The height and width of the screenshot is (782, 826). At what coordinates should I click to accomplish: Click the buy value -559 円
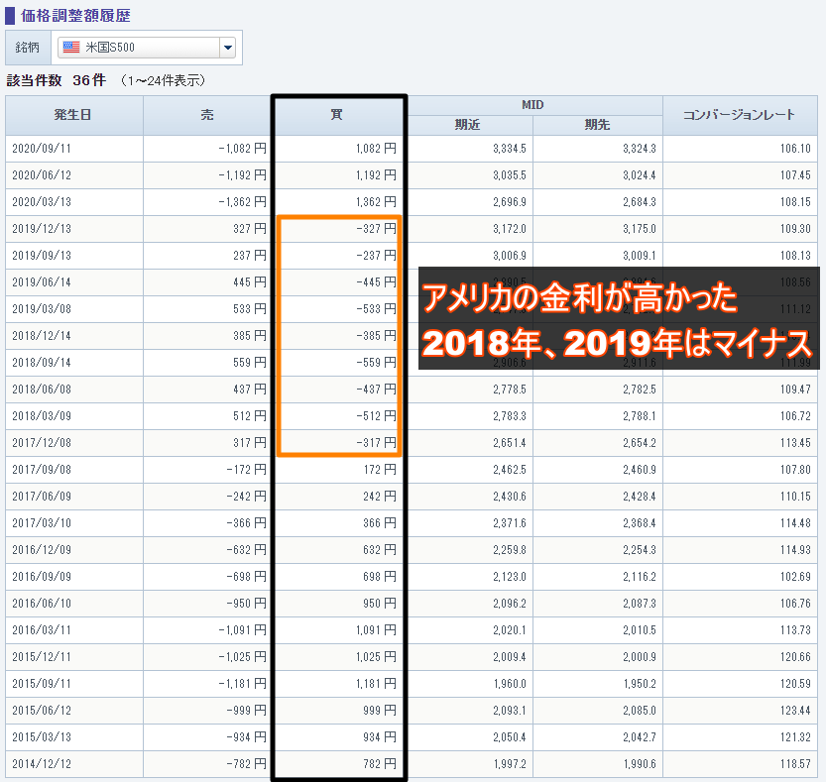pyautogui.click(x=376, y=363)
